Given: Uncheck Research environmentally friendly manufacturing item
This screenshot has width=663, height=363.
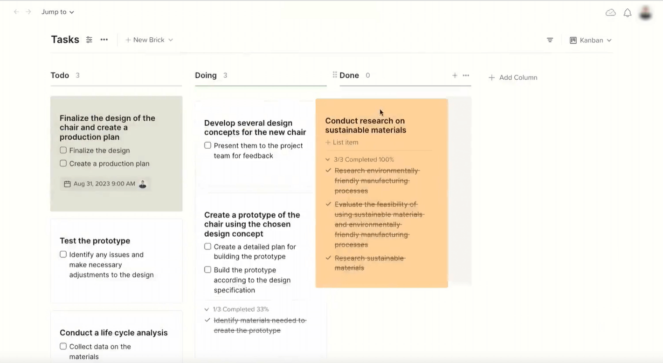Looking at the screenshot, I should 328,171.
